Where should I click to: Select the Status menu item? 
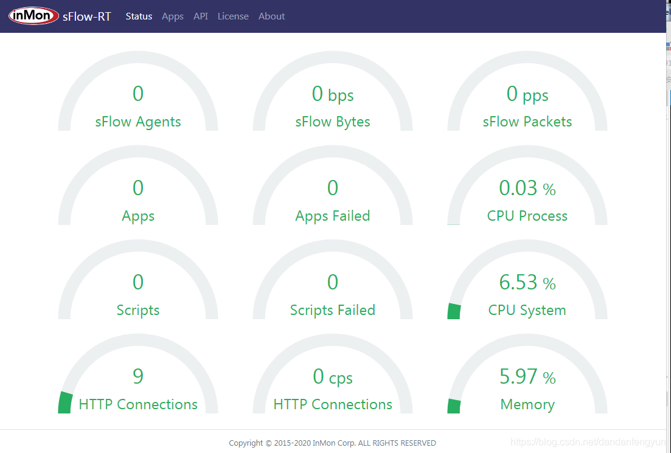point(139,16)
